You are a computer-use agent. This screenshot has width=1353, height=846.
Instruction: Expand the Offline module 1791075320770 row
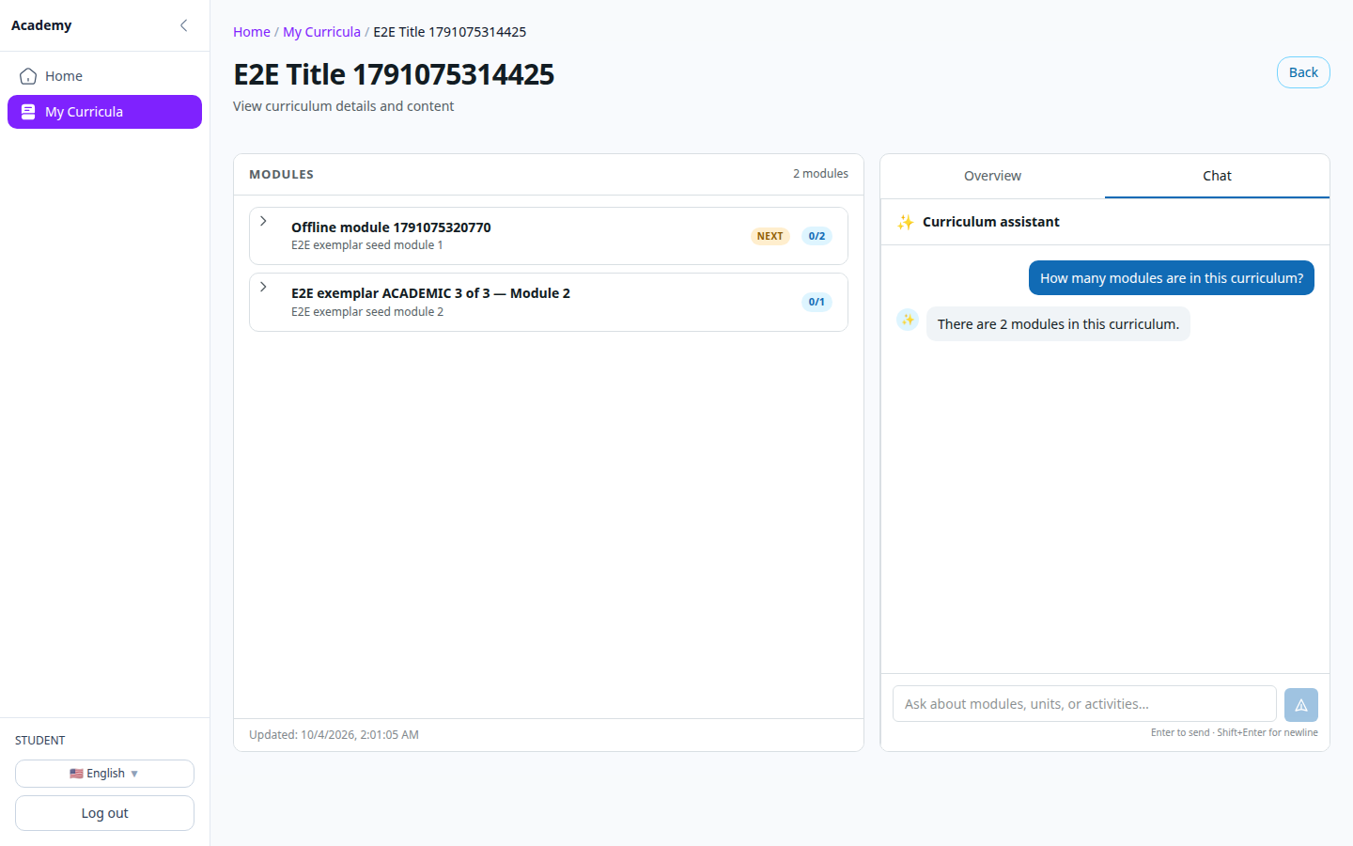pos(264,221)
